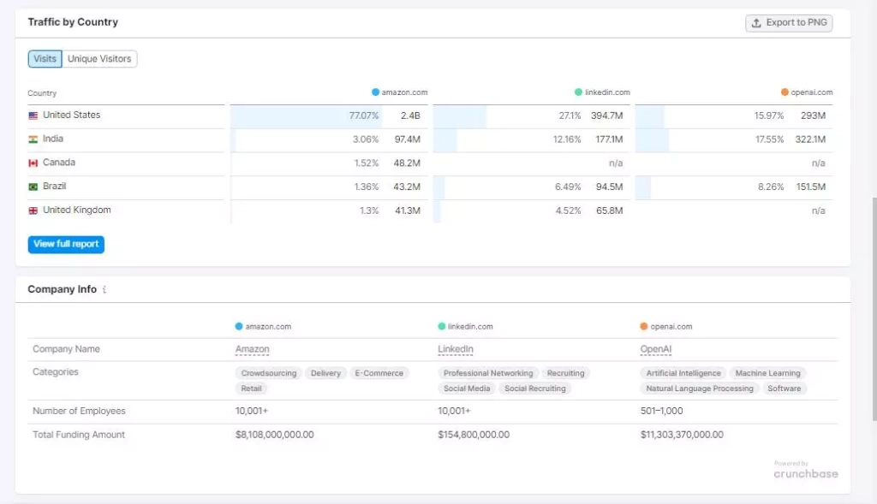The width and height of the screenshot is (877, 504).
Task: Click the Company Info information icon
Action: click(104, 289)
